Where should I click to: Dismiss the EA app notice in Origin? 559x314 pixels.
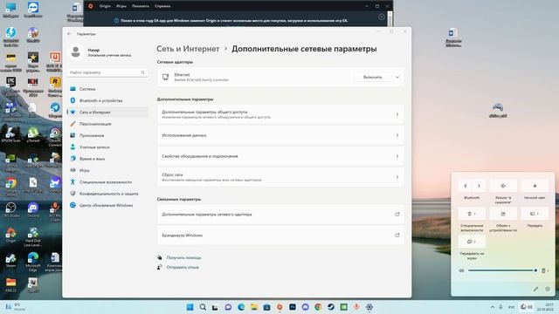tap(382, 17)
